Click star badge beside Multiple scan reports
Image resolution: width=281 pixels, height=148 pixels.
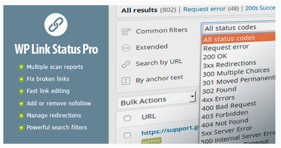pos(21,67)
